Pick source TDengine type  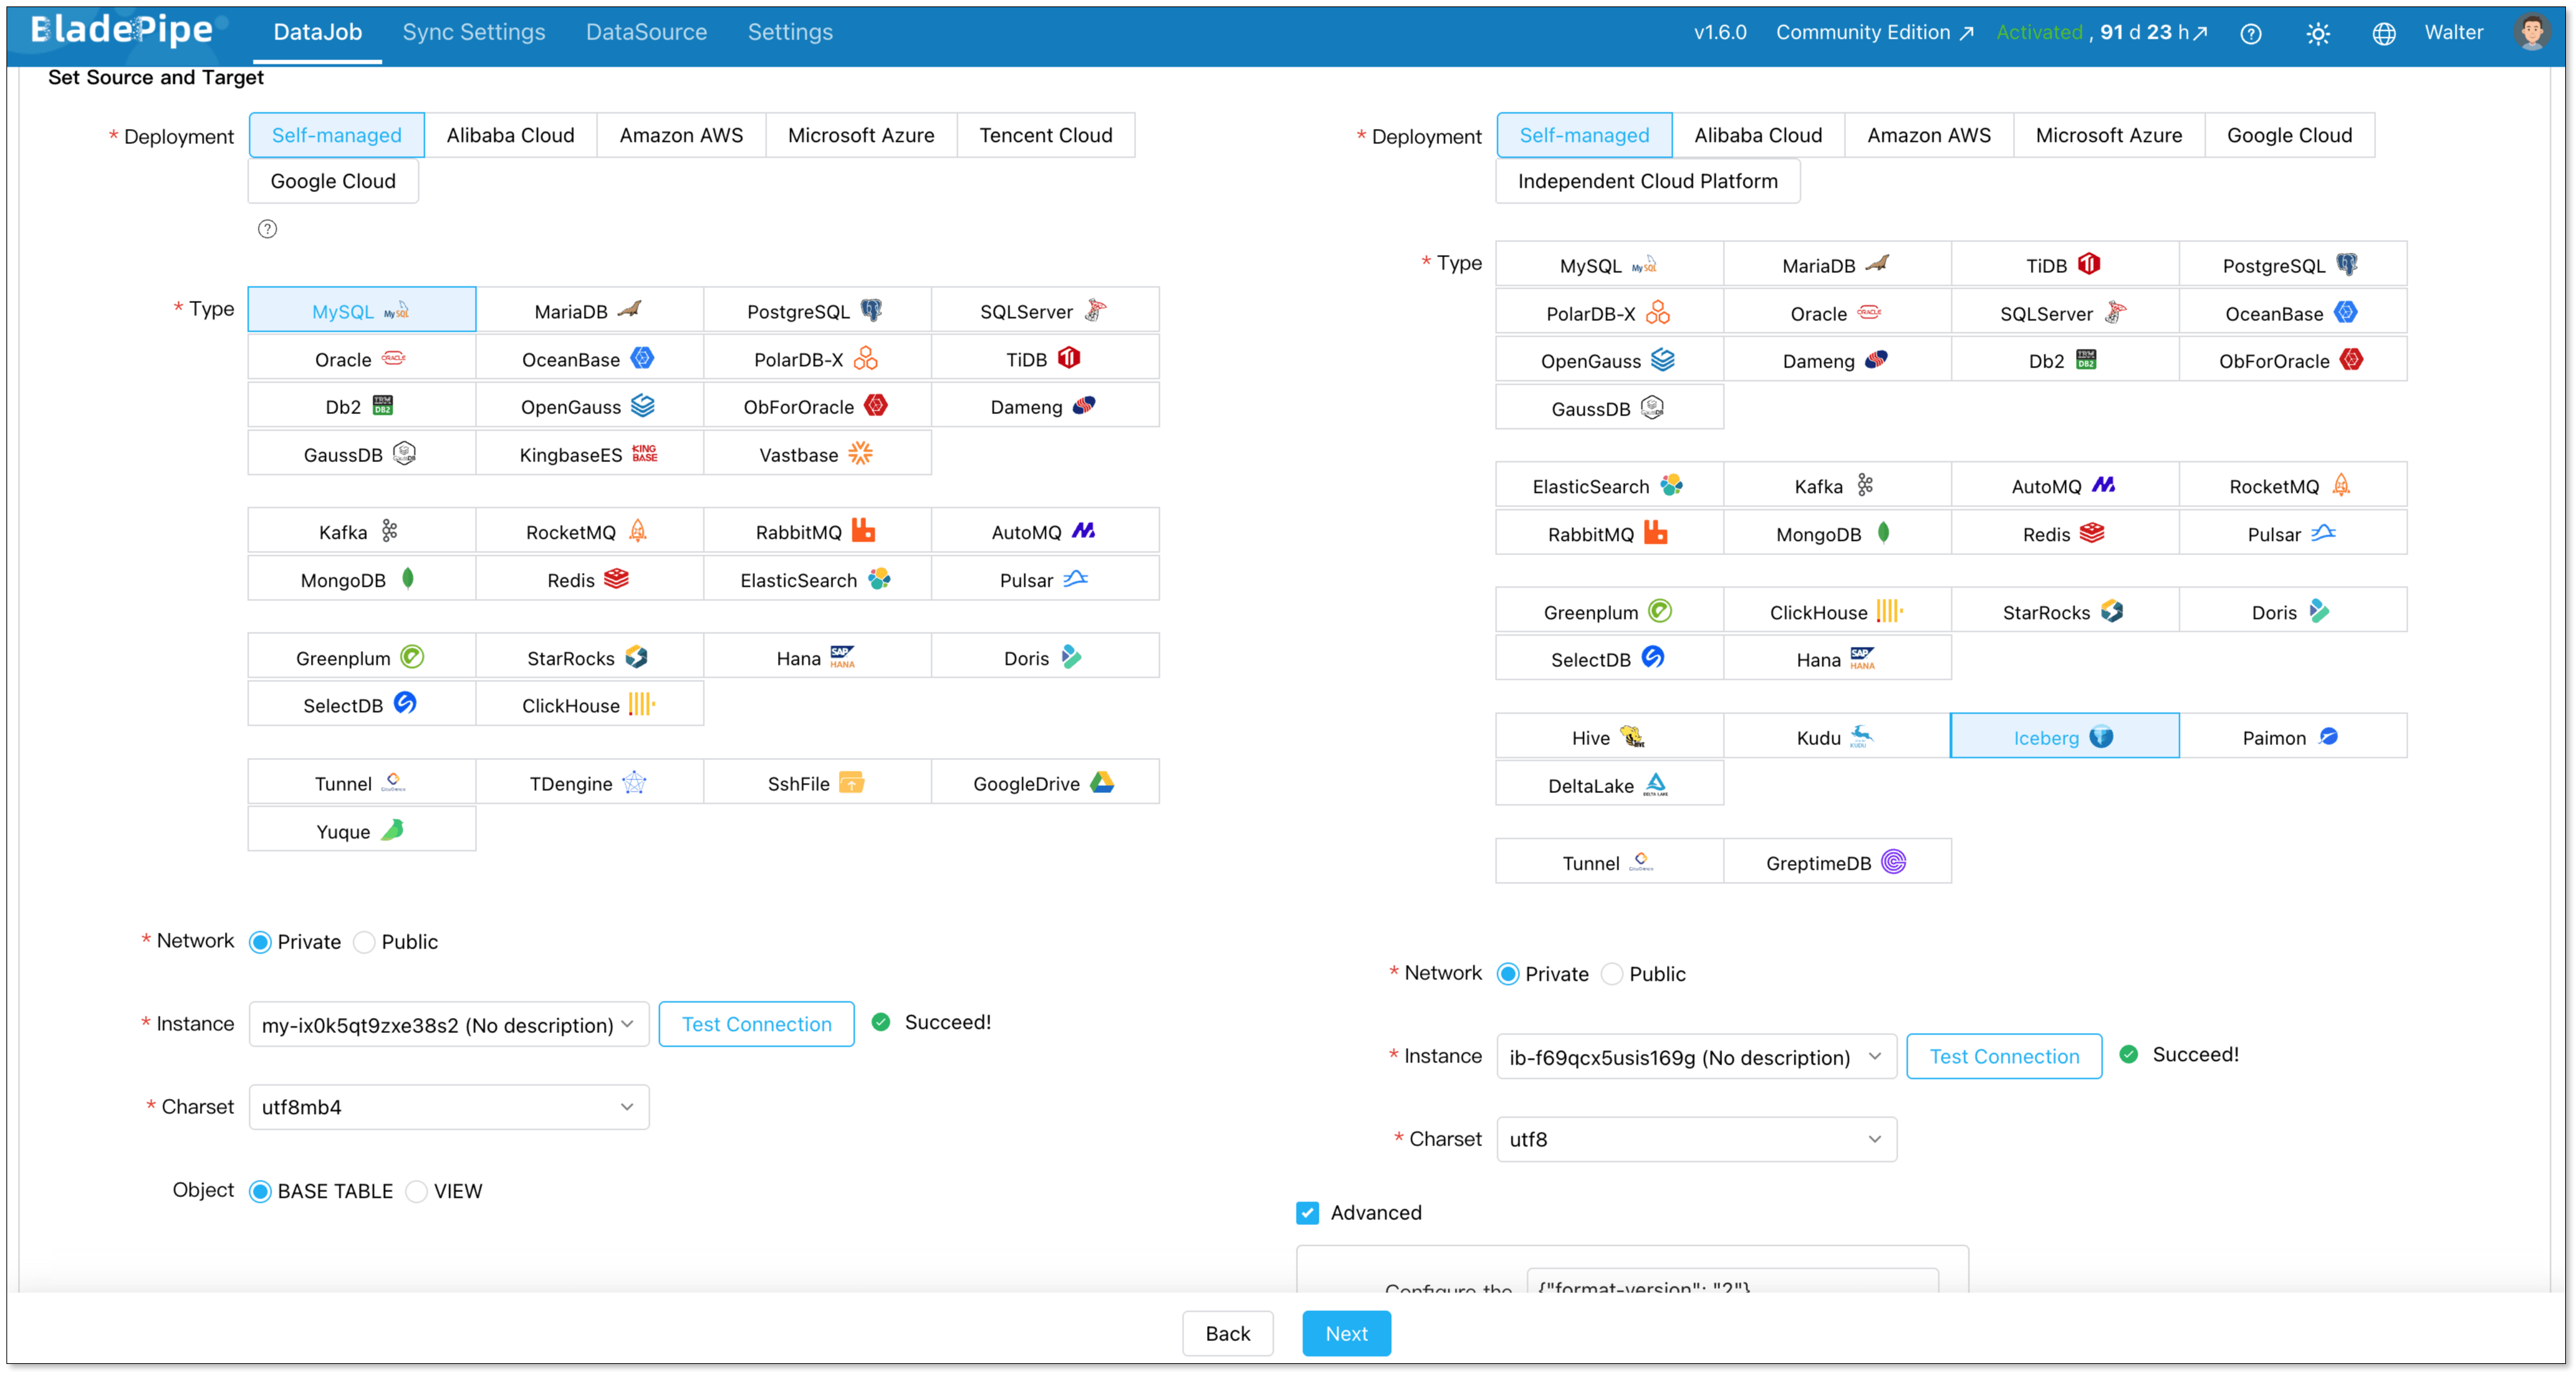pyautogui.click(x=589, y=783)
